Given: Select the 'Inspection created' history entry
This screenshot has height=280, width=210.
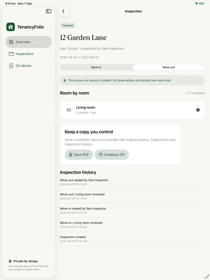Looking at the screenshot, I should click(132, 239).
